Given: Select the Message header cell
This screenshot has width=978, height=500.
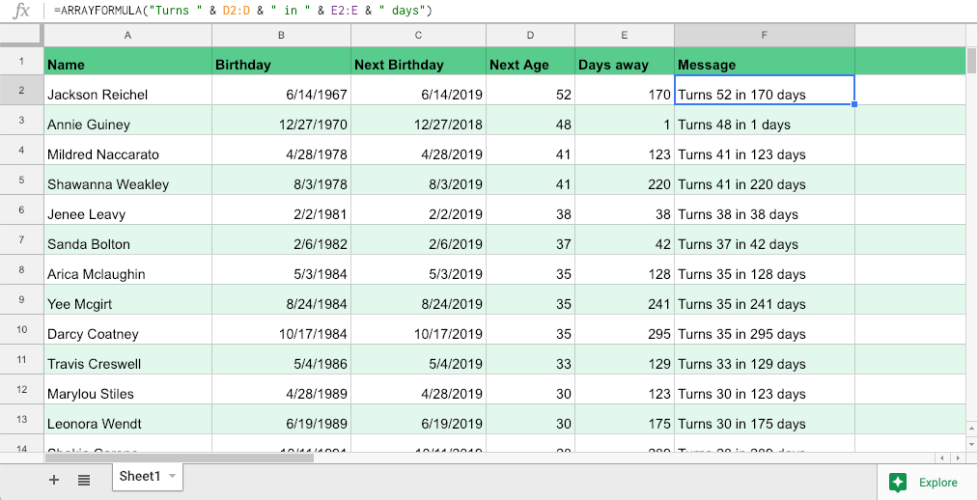Looking at the screenshot, I should (764, 65).
